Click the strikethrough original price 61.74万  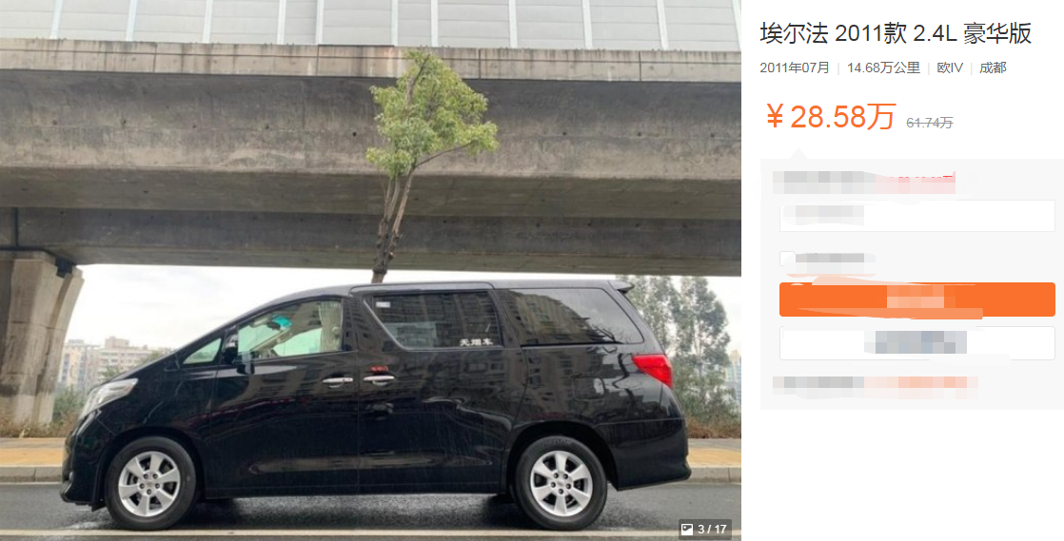[x=930, y=123]
